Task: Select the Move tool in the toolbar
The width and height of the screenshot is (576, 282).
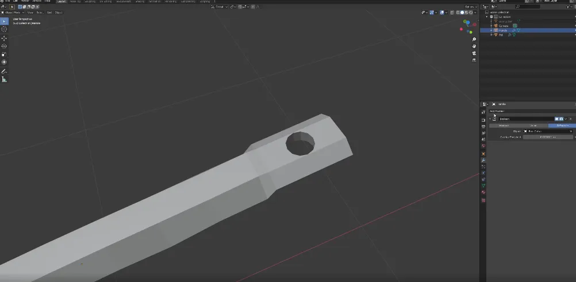Action: point(4,38)
